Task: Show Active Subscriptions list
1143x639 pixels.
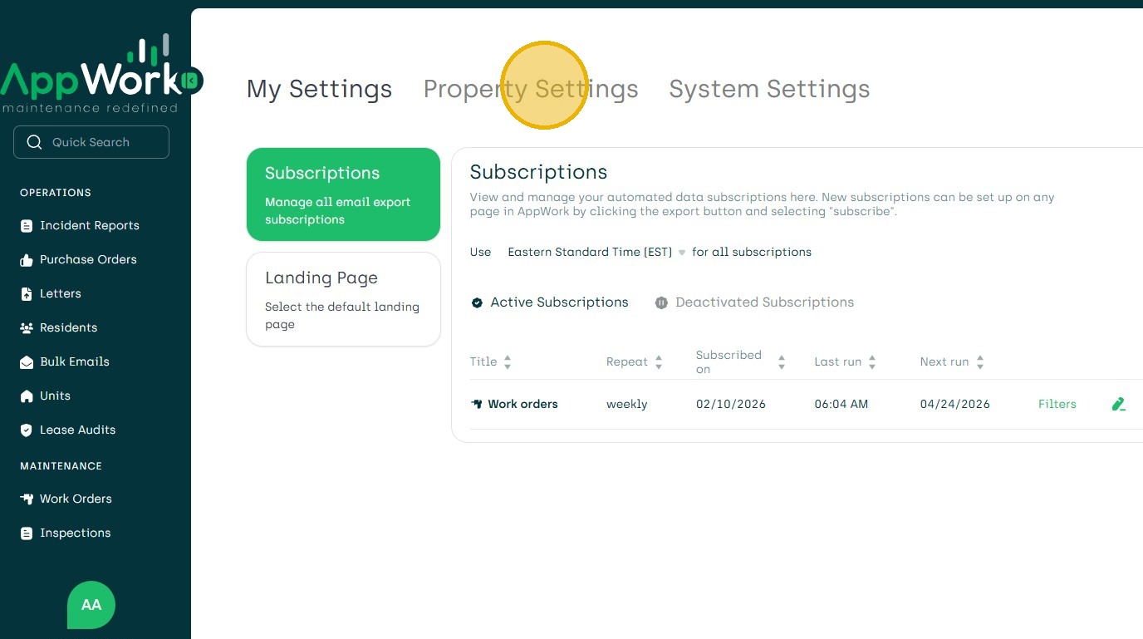Action: [550, 302]
